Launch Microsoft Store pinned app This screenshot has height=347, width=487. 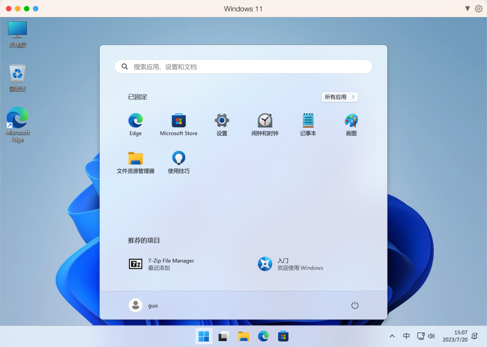tap(179, 125)
